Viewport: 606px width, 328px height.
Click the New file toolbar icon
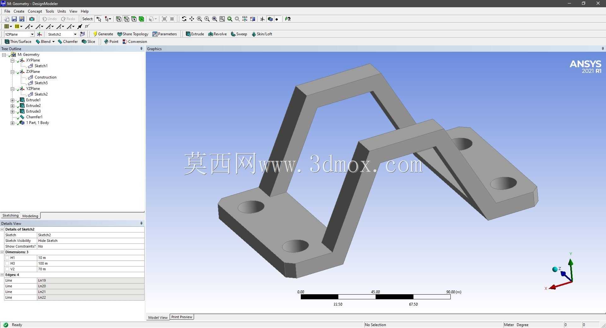[7, 19]
